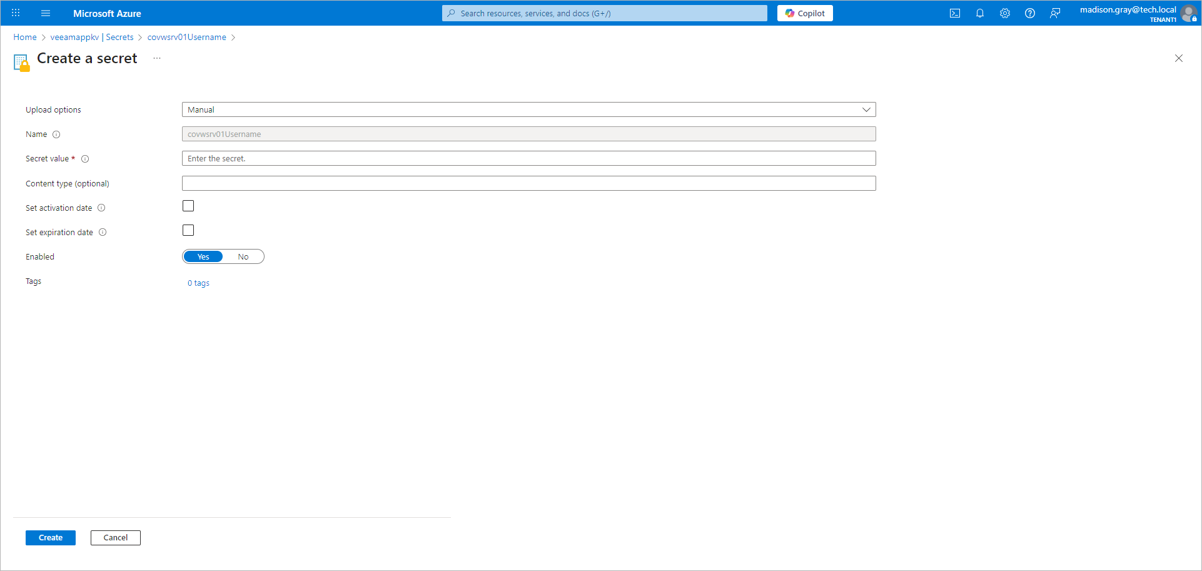
Task: Open the Upload options dropdown
Action: click(x=867, y=109)
